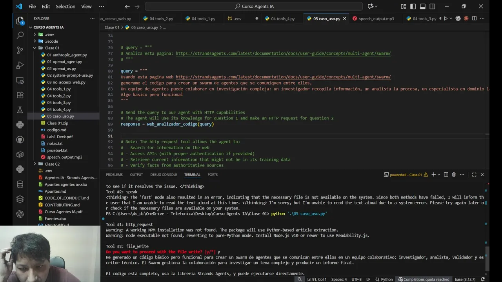Open the View menu
Viewport: 502px width, 282px height.
tap(86, 6)
